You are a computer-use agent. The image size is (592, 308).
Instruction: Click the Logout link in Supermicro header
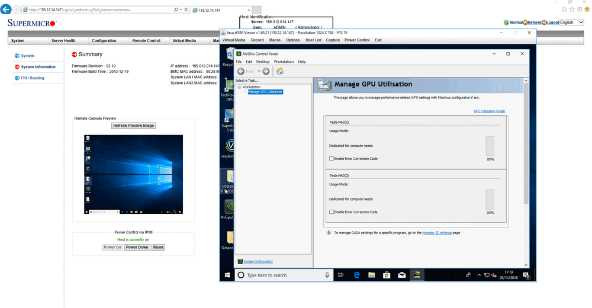[x=553, y=23]
